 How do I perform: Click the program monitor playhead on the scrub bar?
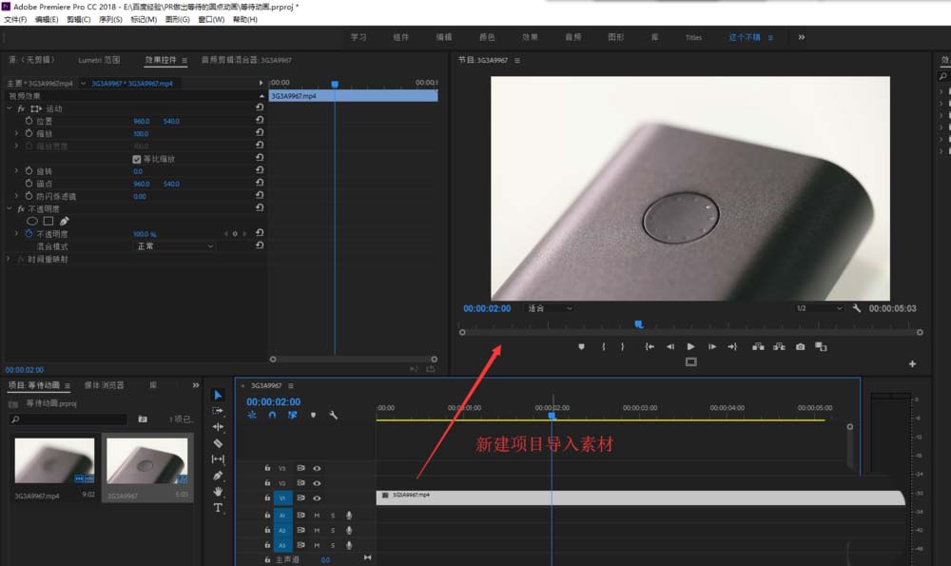(639, 324)
